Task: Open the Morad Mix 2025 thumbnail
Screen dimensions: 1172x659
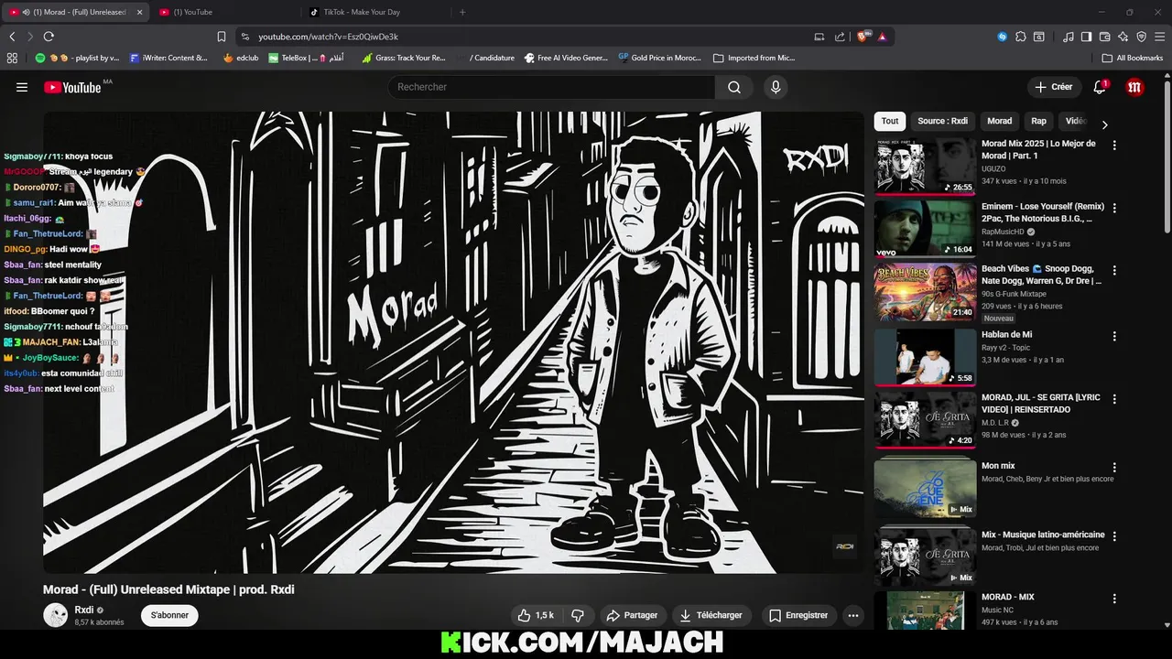Action: [925, 167]
